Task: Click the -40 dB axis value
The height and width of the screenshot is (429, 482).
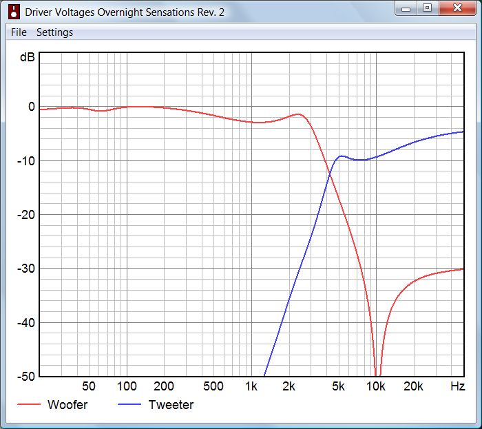Action: 26,323
